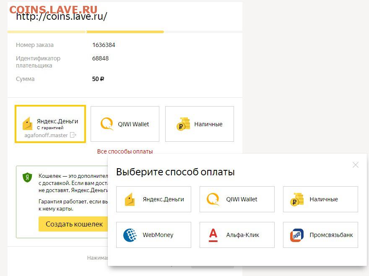The image size is (369, 276).
Task: Click the Номер заказа label
Action: (x=34, y=45)
